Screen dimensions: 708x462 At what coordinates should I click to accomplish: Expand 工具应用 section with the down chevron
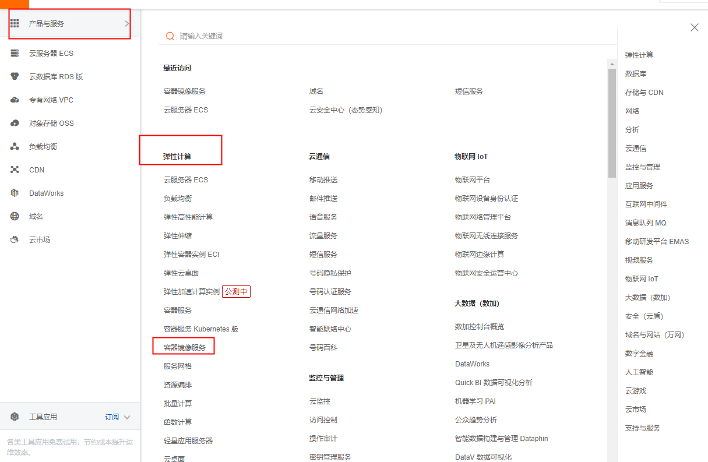pyautogui.click(x=127, y=417)
